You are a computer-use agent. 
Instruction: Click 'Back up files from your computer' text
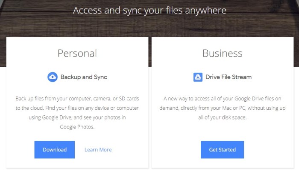[51, 99]
